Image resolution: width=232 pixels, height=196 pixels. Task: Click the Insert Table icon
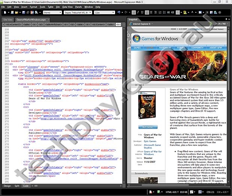pos(200,13)
